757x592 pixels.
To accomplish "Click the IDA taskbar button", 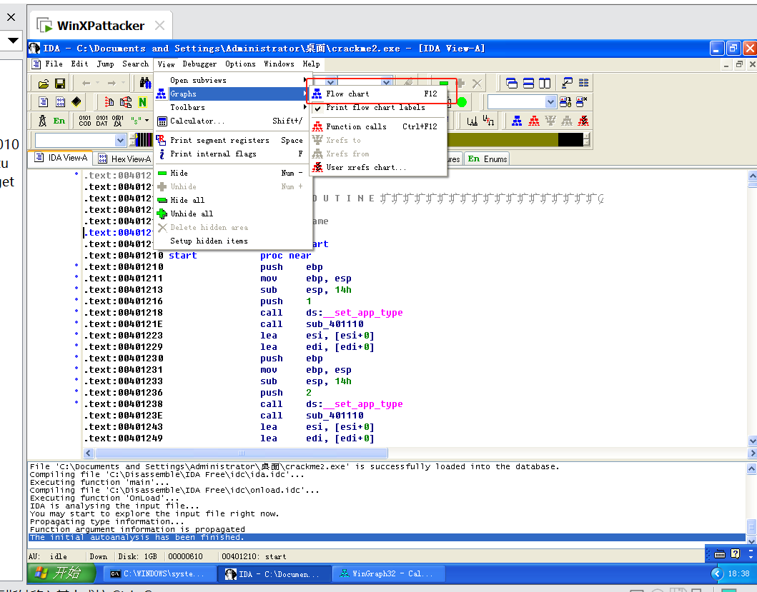I will (x=273, y=573).
